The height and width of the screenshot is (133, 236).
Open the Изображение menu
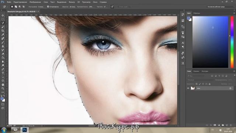click(35, 2)
